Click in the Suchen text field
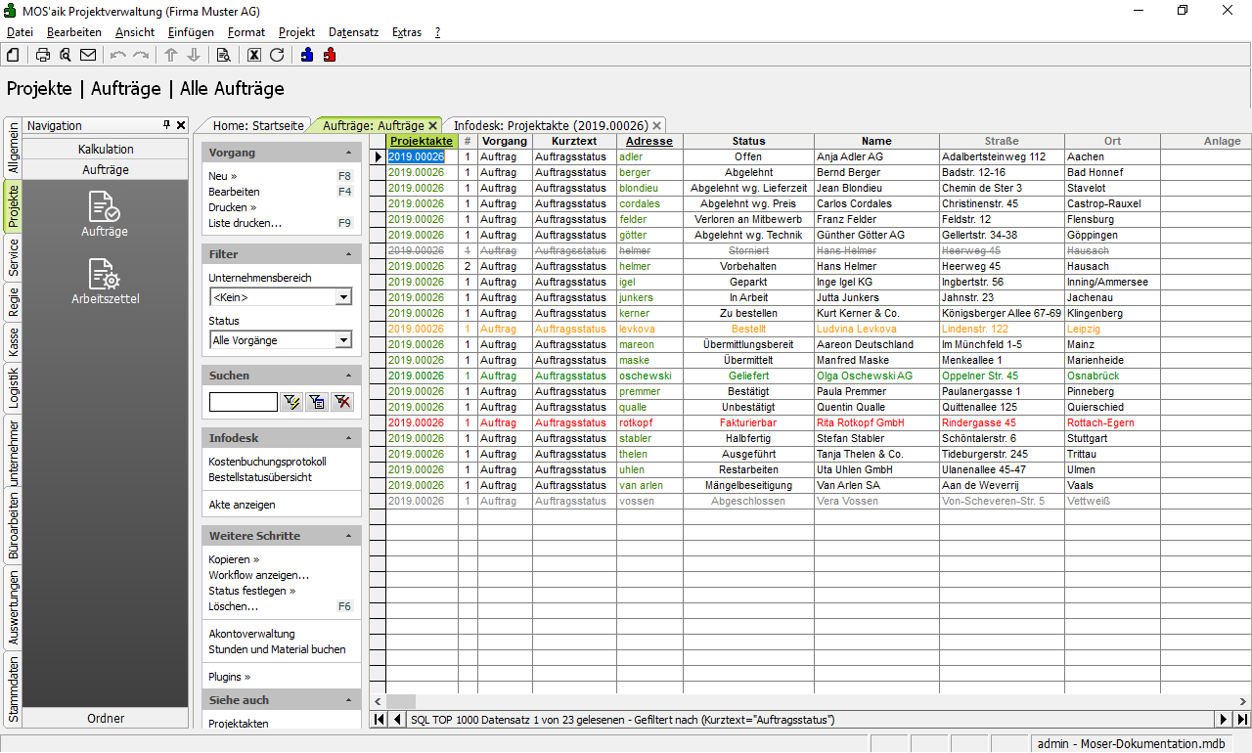 tap(243, 402)
